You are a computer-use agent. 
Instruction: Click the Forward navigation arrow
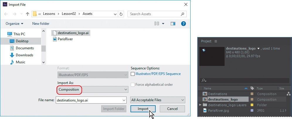point(15,14)
